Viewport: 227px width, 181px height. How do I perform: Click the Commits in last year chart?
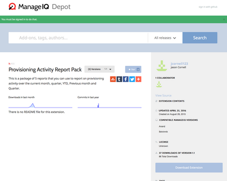tap(109, 106)
